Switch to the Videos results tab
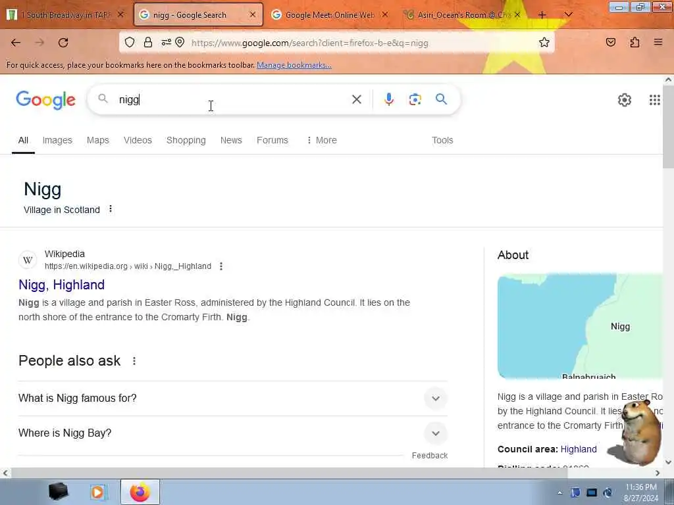674x505 pixels. coord(138,141)
